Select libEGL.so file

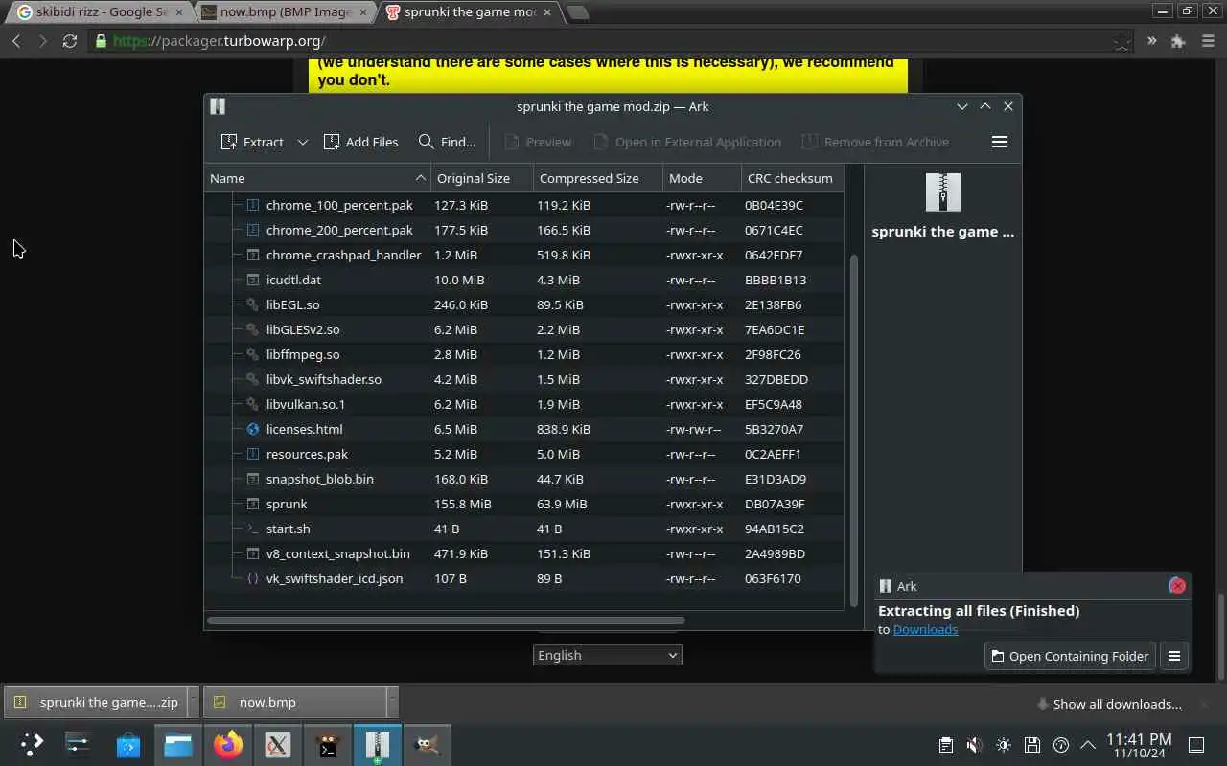click(x=524, y=304)
